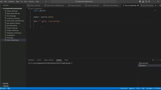
Task: Open Photo.jpg in the explorer
Action: tap(10, 38)
